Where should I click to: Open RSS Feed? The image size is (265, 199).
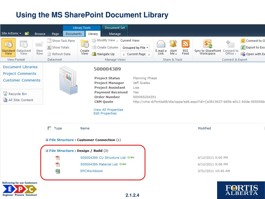[185, 48]
